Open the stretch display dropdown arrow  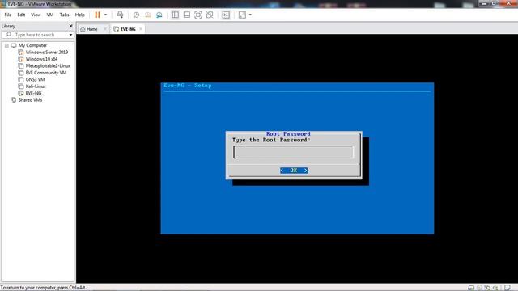(x=250, y=15)
